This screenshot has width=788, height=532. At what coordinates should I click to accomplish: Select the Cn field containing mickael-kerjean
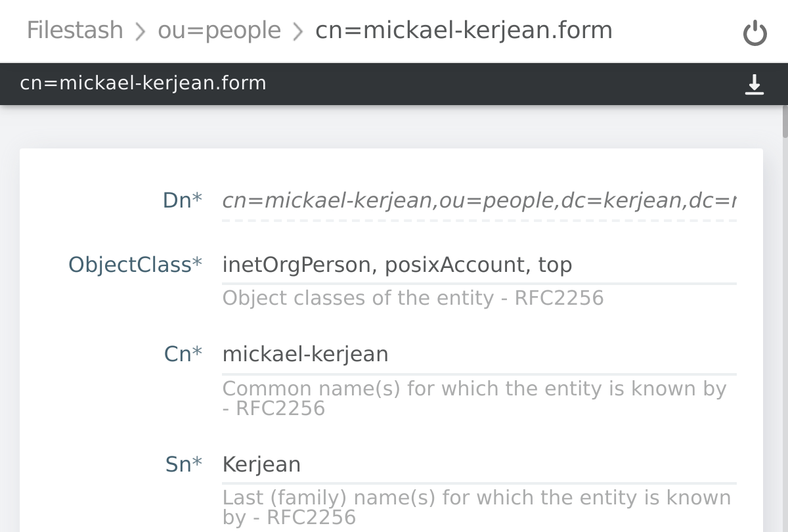coord(305,353)
